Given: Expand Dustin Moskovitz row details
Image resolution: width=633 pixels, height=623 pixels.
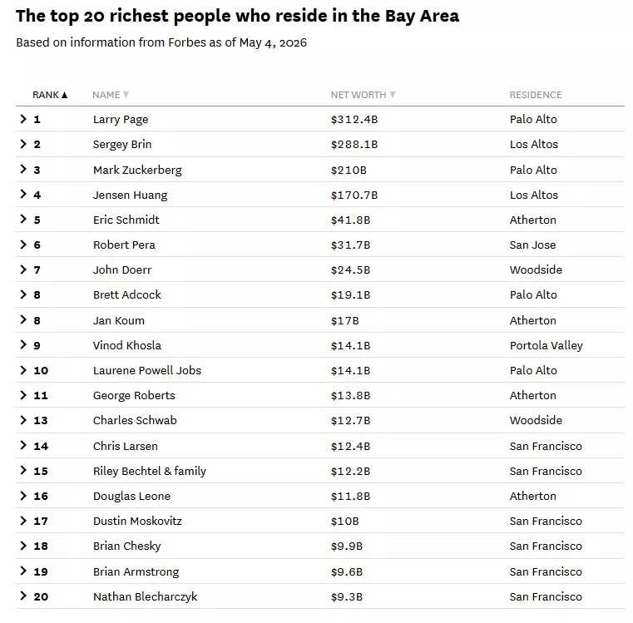Looking at the screenshot, I should coord(23,521).
